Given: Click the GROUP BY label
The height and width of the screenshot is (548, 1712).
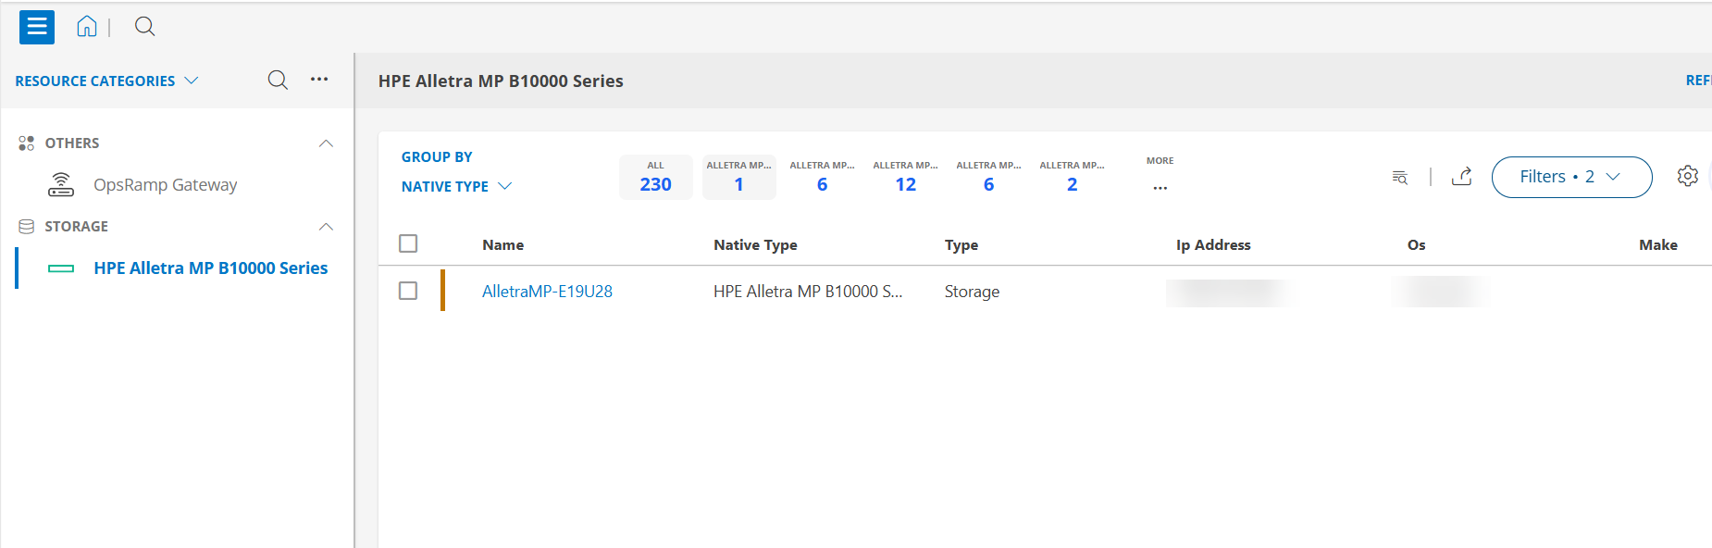Looking at the screenshot, I should pos(437,157).
